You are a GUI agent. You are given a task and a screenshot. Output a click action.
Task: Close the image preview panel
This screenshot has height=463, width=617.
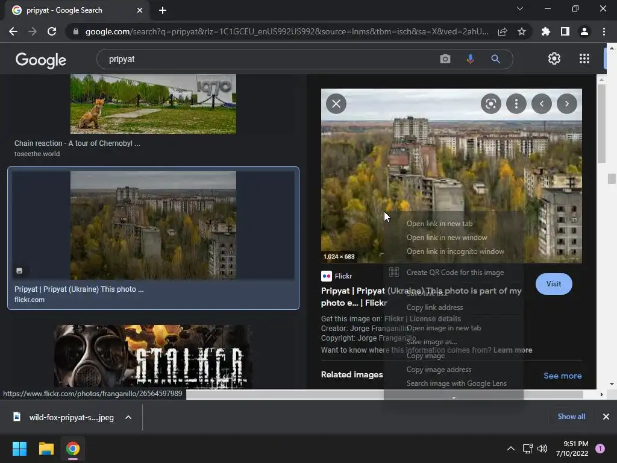[x=336, y=104]
